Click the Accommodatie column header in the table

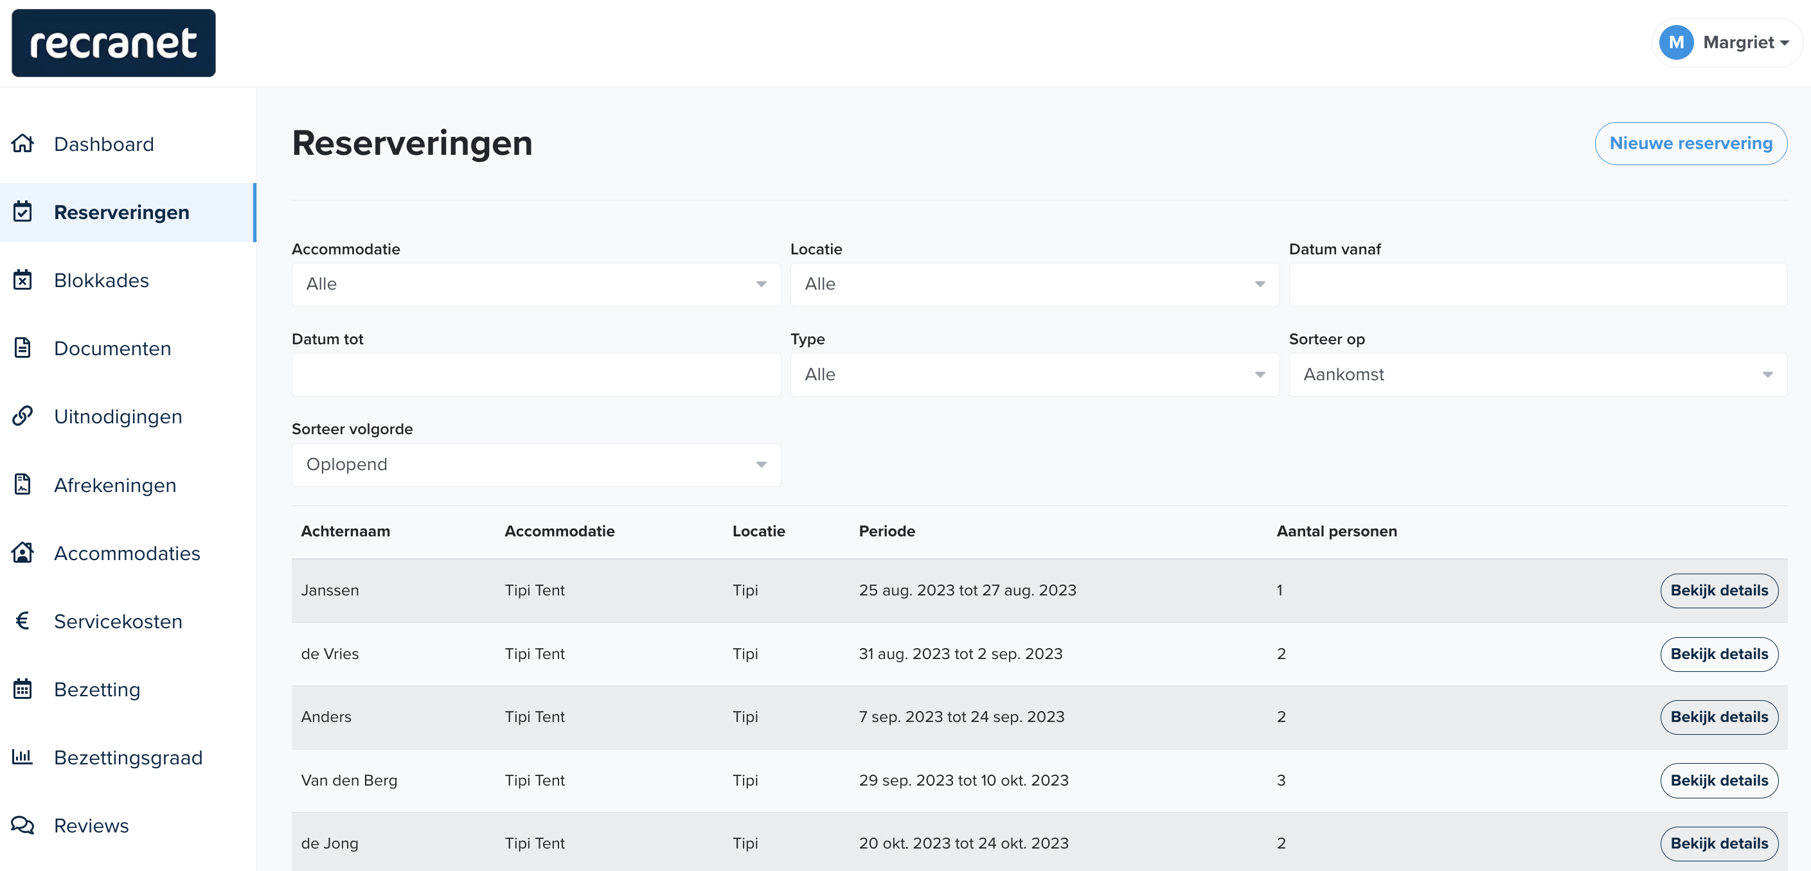[x=559, y=531]
